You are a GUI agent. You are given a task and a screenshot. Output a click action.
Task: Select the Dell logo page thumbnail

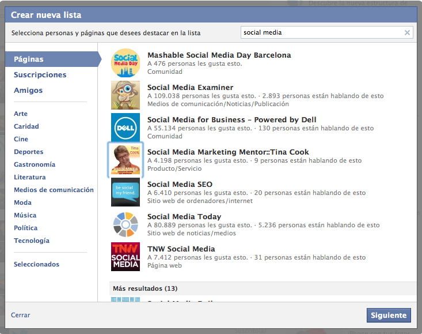click(126, 127)
